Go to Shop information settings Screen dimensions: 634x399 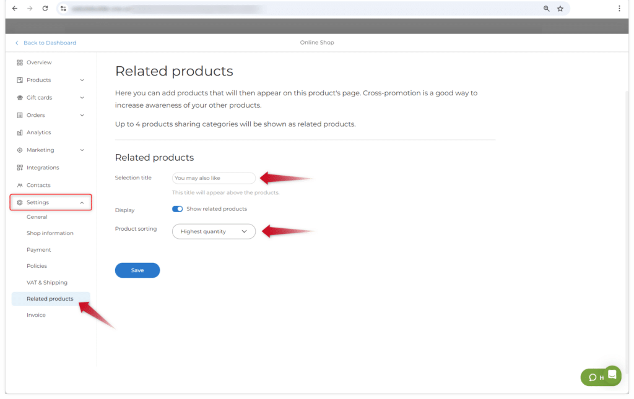50,233
